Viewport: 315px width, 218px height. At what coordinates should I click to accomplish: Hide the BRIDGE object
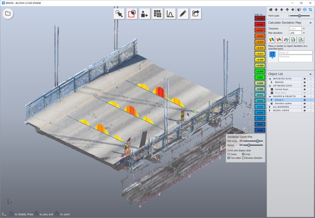pyautogui.click(x=304, y=82)
